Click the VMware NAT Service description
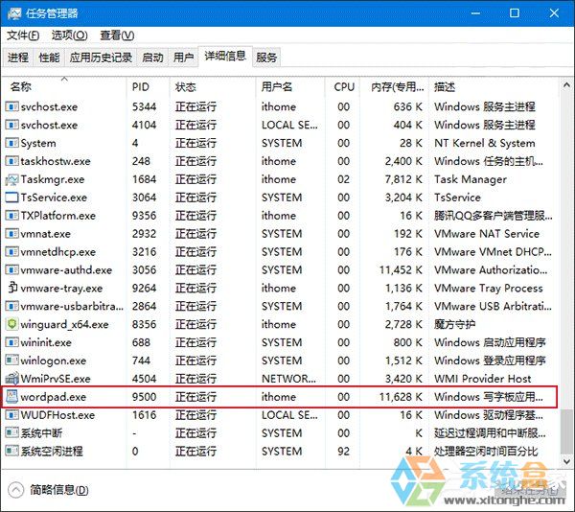 [487, 234]
